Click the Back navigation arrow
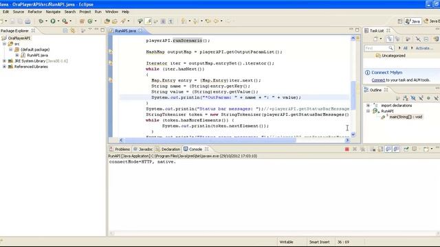This screenshot has width=440, height=247. [216, 21]
